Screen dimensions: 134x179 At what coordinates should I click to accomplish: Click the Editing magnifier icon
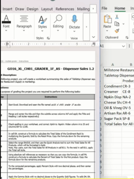[x=58, y=19]
